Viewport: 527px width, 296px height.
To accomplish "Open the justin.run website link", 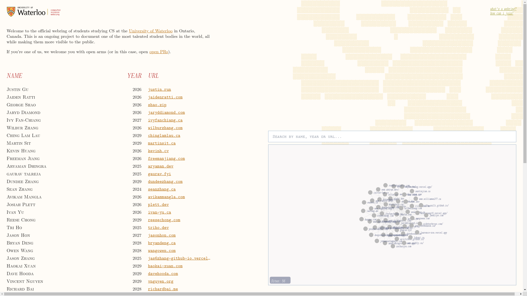I will (159, 89).
